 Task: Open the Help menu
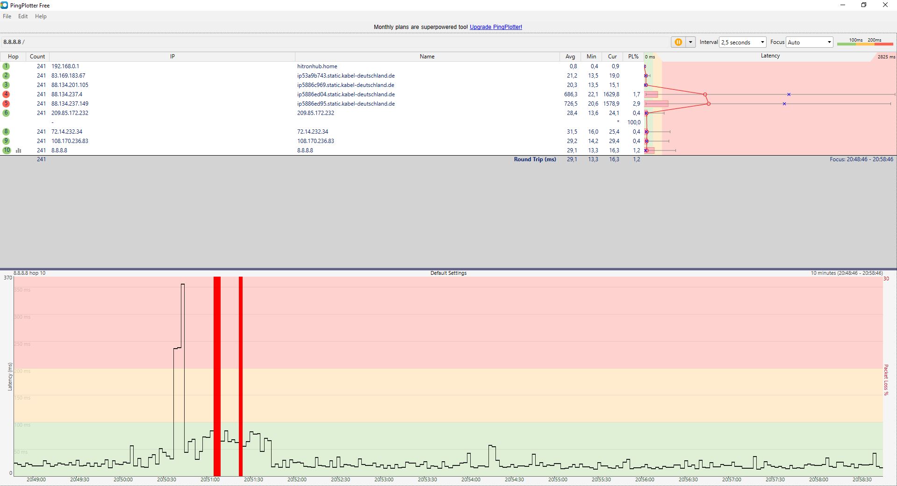41,16
